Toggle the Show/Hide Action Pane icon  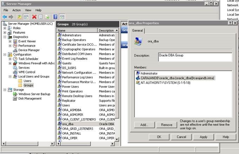tap(62, 17)
